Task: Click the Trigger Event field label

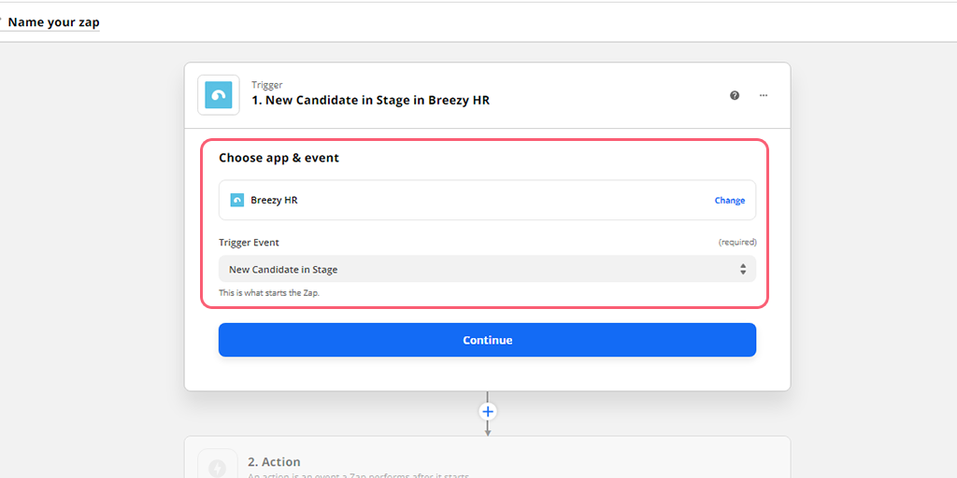Action: point(249,242)
